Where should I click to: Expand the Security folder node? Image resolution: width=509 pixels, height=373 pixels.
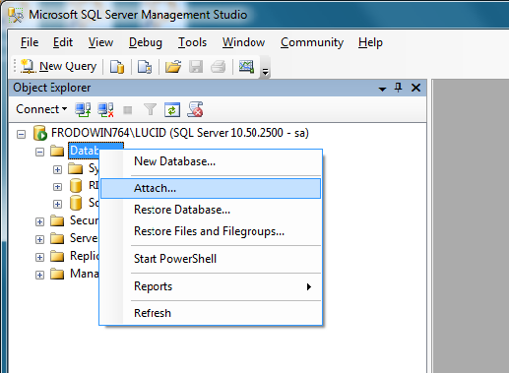point(39,221)
